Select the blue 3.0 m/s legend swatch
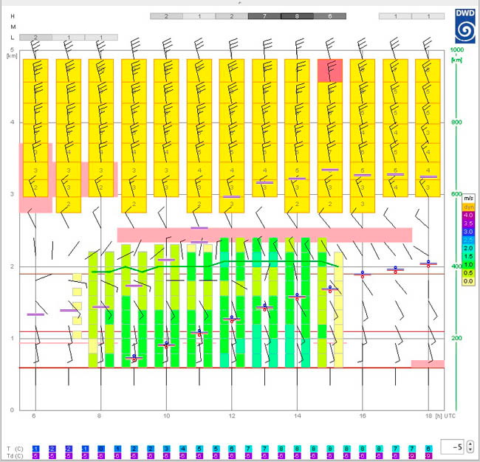480x462 pixels. 468,232
